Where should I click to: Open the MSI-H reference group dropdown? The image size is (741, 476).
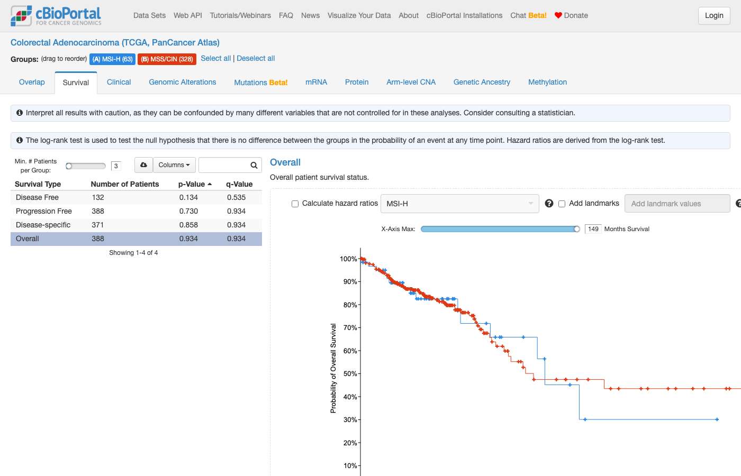click(459, 204)
